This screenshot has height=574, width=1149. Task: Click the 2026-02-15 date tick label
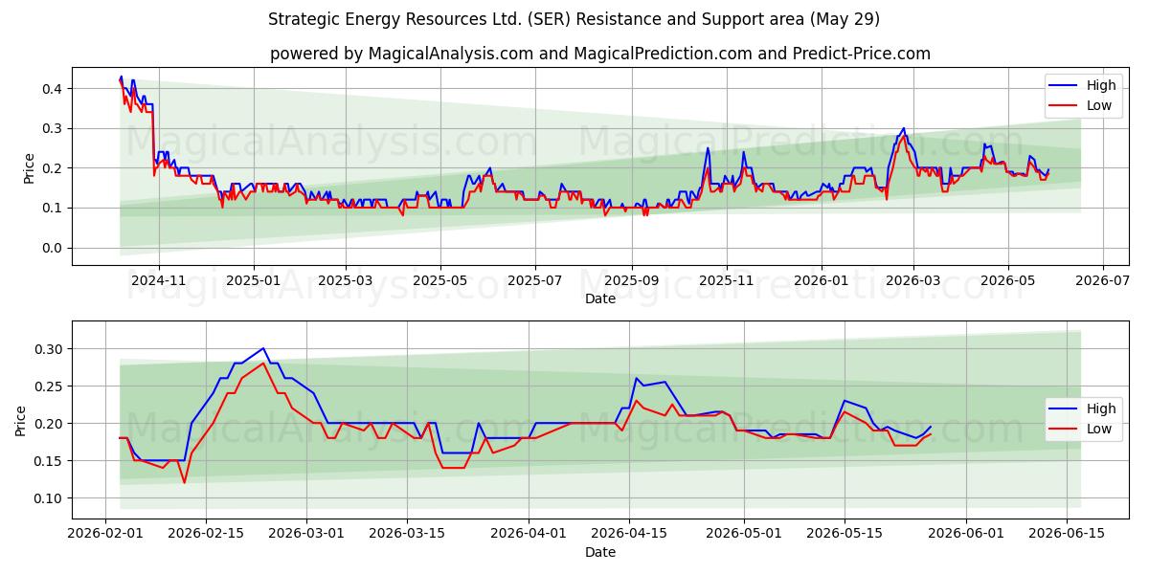[x=205, y=535]
